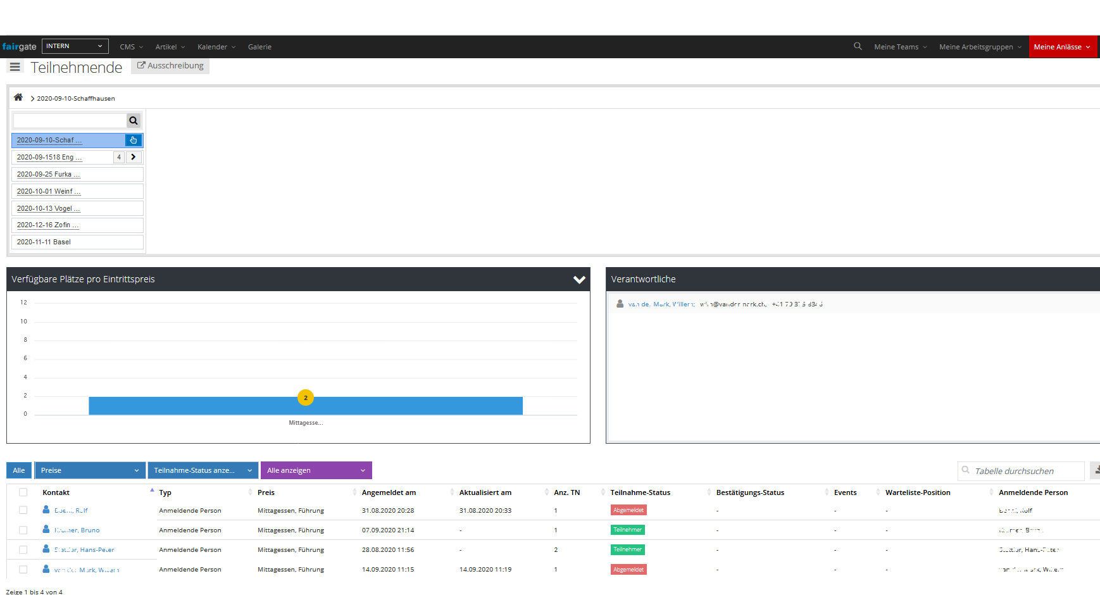This screenshot has height=595, width=1100.
Task: Open the 2020-11-11 Basel event
Action: pos(44,242)
